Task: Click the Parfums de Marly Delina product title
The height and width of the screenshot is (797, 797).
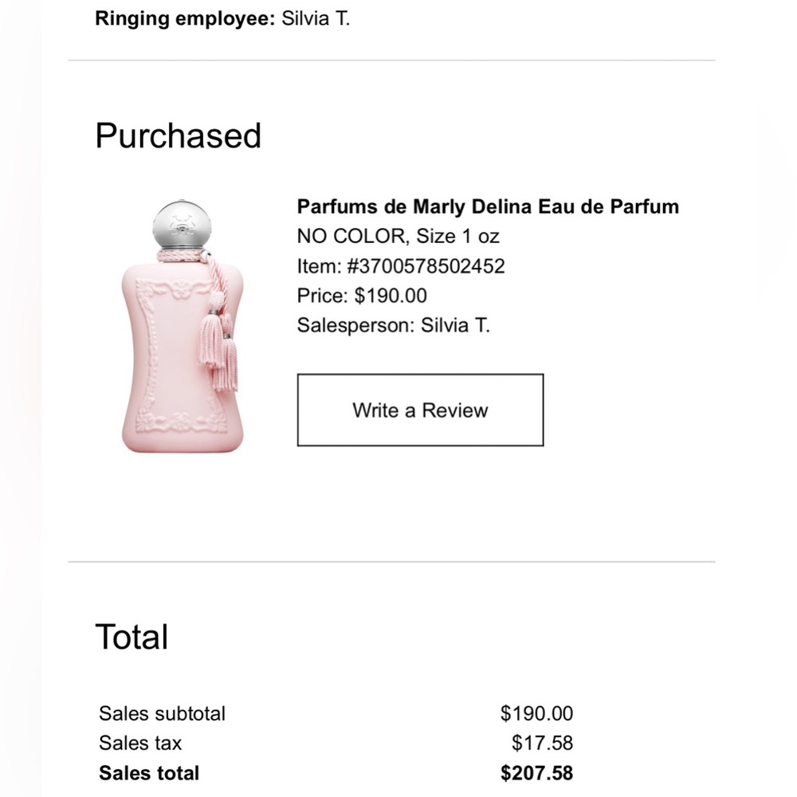Action: coord(488,206)
